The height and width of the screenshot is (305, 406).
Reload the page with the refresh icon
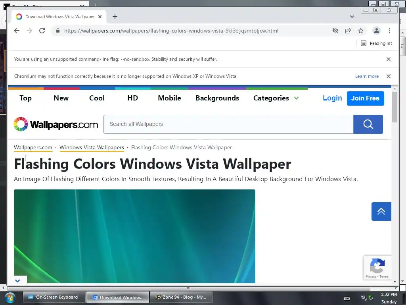[x=42, y=31]
